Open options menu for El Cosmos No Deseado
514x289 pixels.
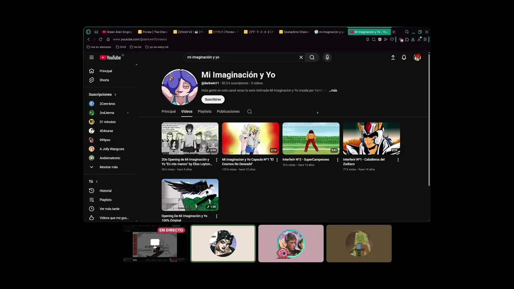pos(277,160)
